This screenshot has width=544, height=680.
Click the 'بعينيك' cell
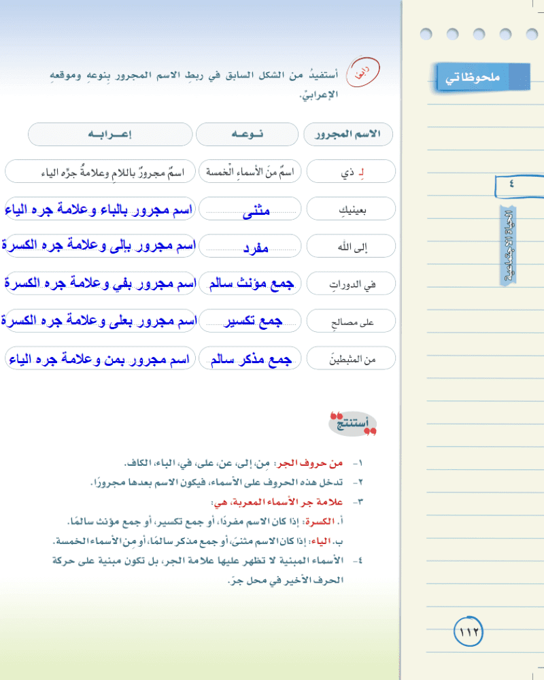click(x=351, y=209)
